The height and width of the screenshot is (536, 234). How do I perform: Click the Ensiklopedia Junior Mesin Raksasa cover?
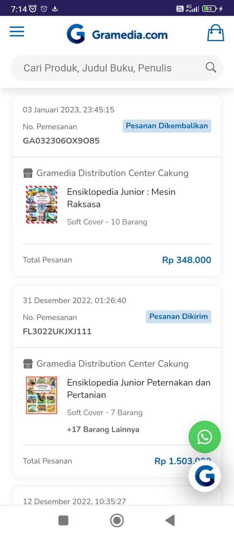[x=42, y=204]
